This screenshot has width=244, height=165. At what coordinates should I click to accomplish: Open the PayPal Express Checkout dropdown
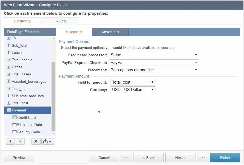click(154, 63)
